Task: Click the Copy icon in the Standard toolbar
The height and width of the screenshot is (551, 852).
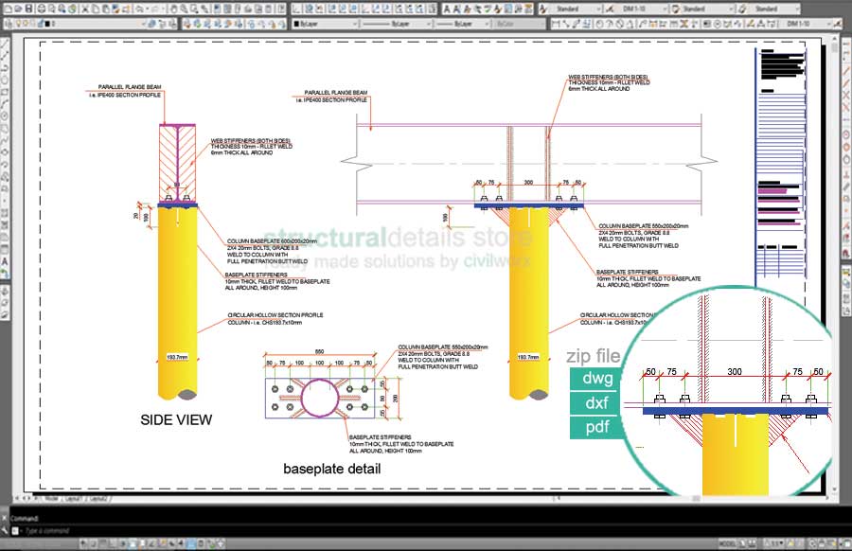Action: [96, 9]
